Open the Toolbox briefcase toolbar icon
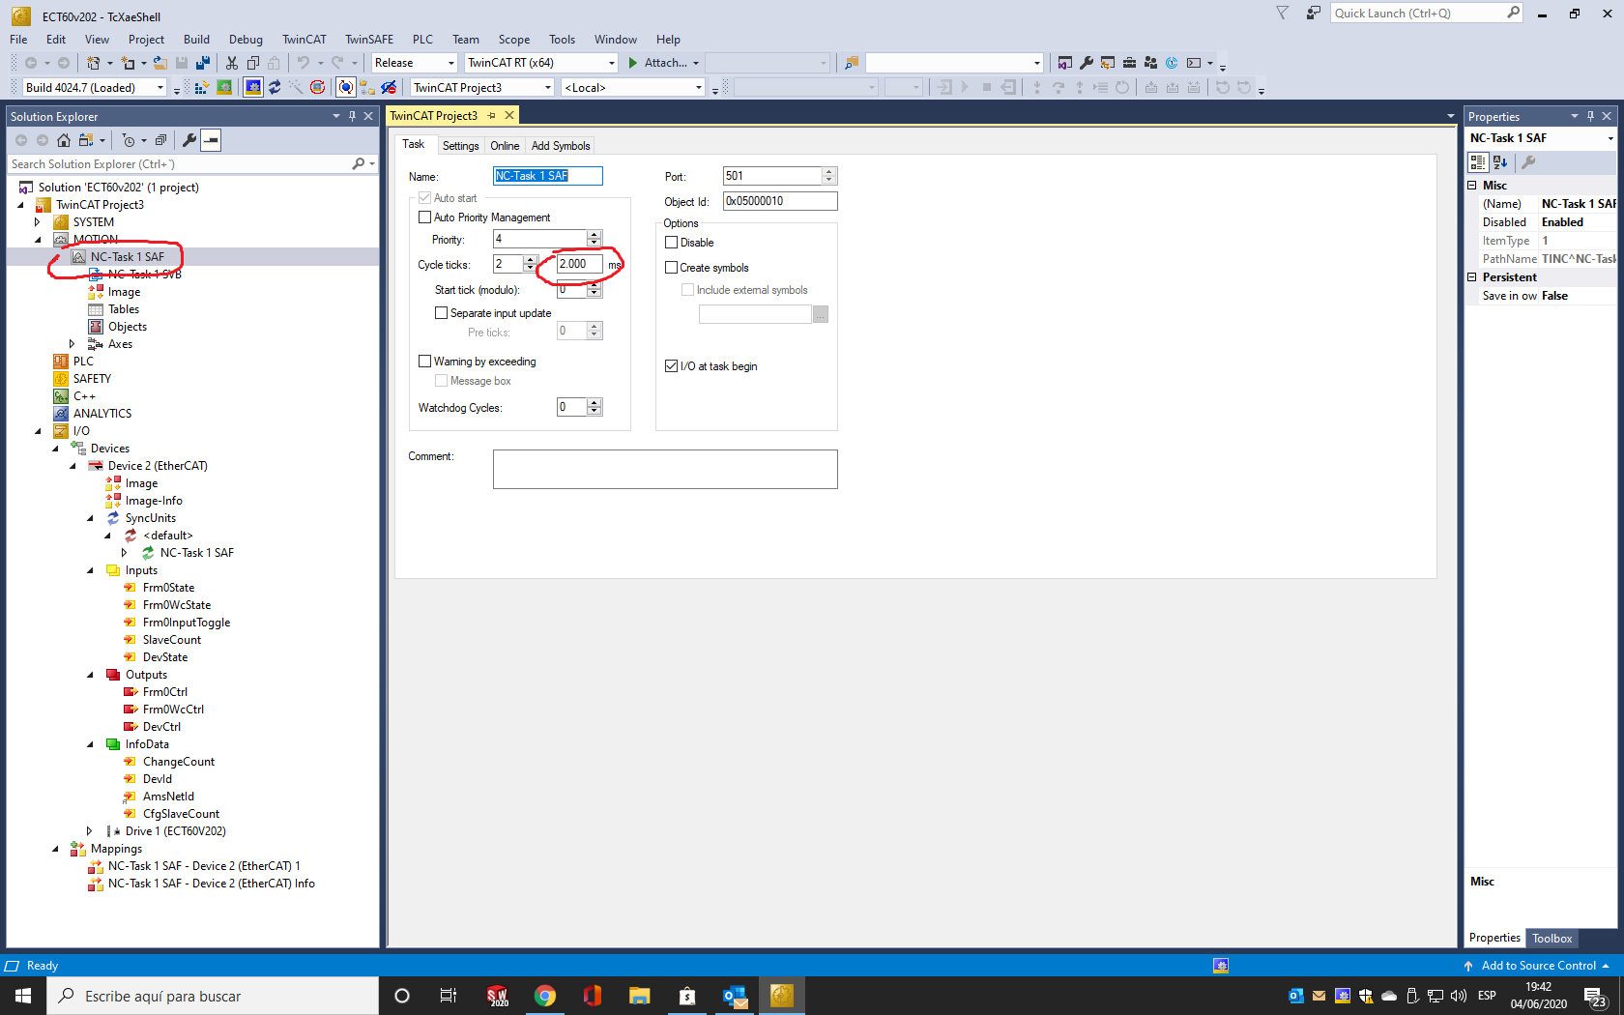Image resolution: width=1624 pixels, height=1015 pixels. [x=1129, y=63]
